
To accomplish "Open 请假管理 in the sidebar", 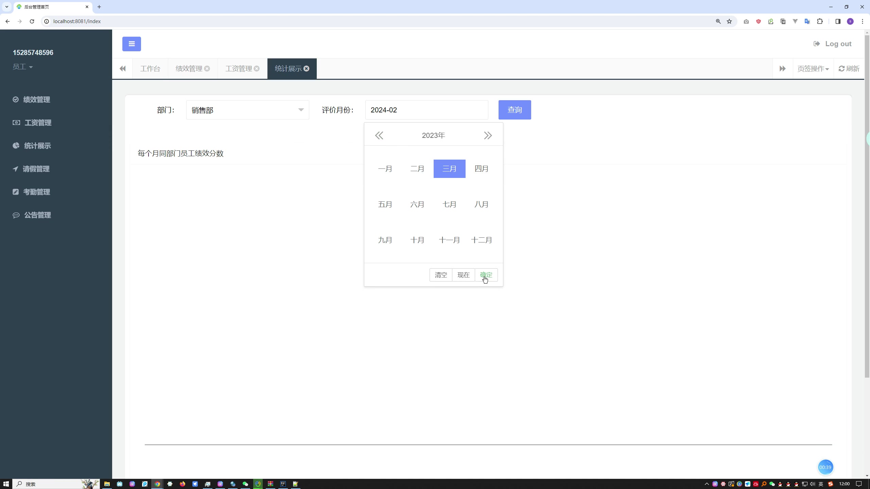I will coord(31,169).
